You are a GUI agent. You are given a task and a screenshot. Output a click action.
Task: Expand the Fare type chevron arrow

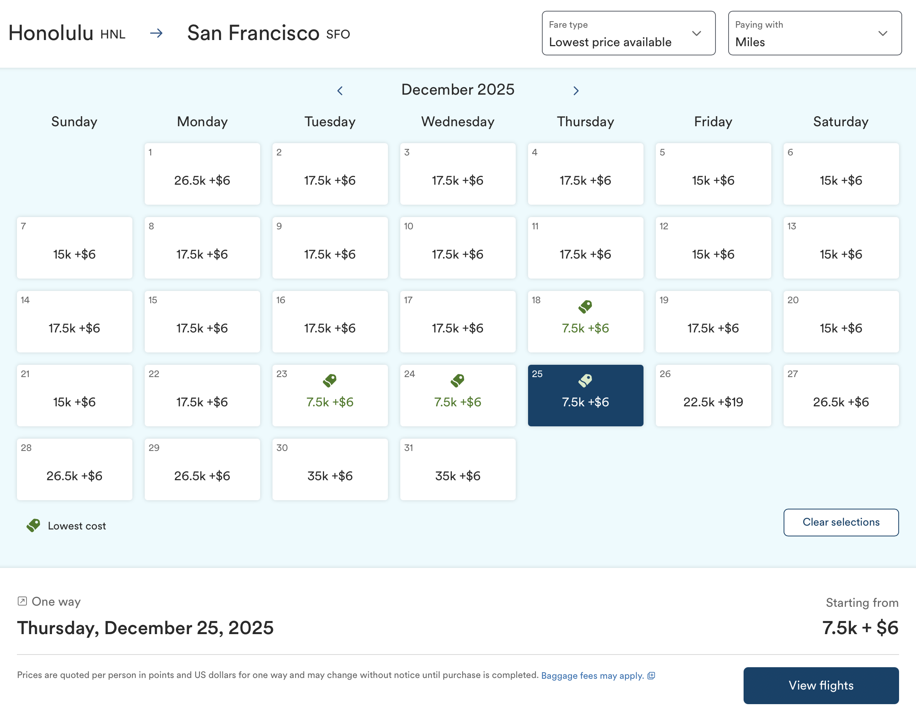coord(697,33)
